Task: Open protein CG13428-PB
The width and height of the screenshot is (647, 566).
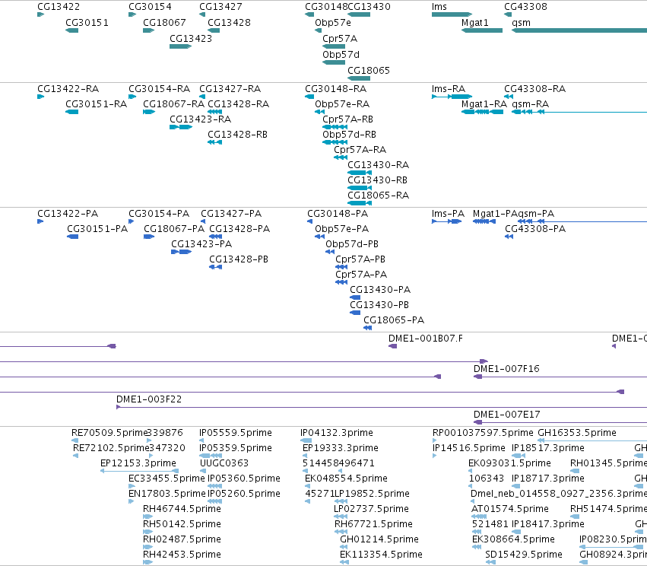Action: point(239,259)
